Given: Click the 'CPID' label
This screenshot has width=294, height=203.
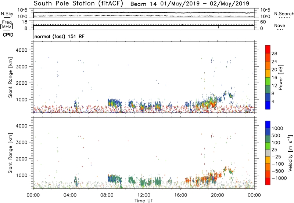Looking at the screenshot, I should pyautogui.click(x=8, y=35).
